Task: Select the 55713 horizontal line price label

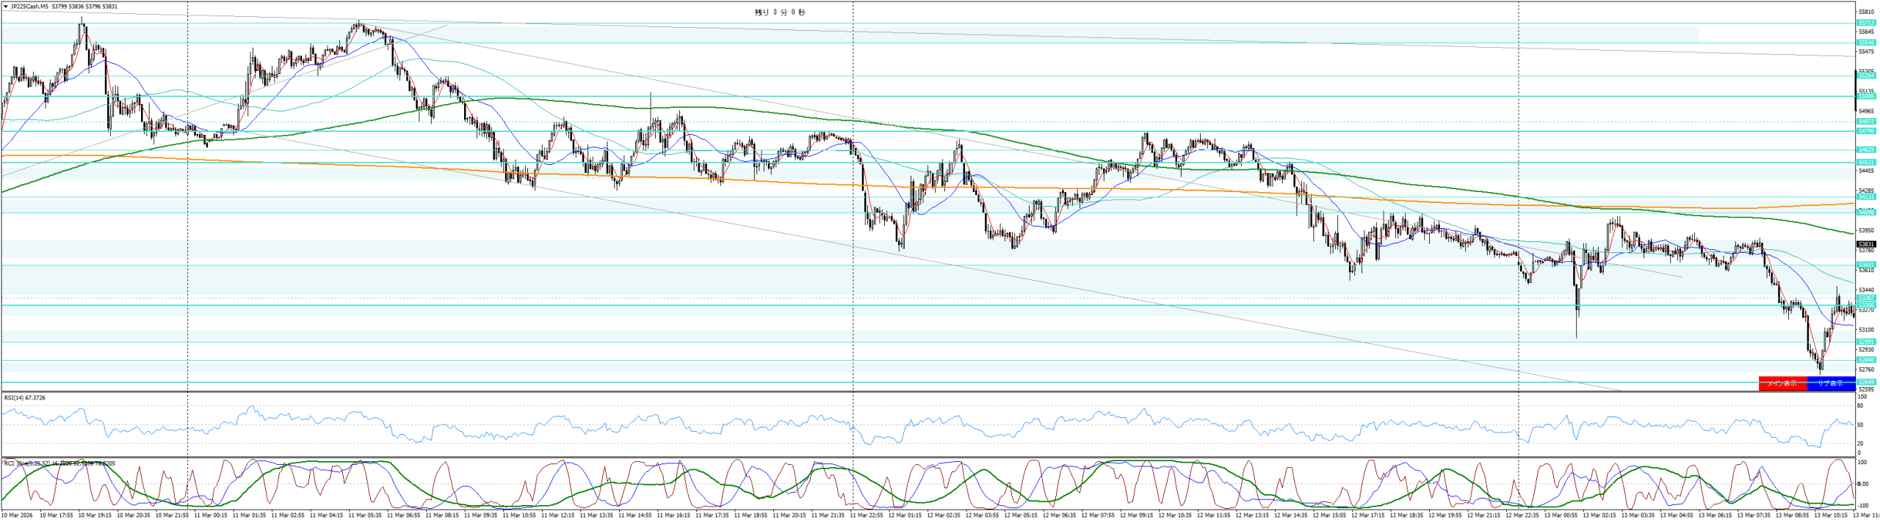Action: (1866, 23)
